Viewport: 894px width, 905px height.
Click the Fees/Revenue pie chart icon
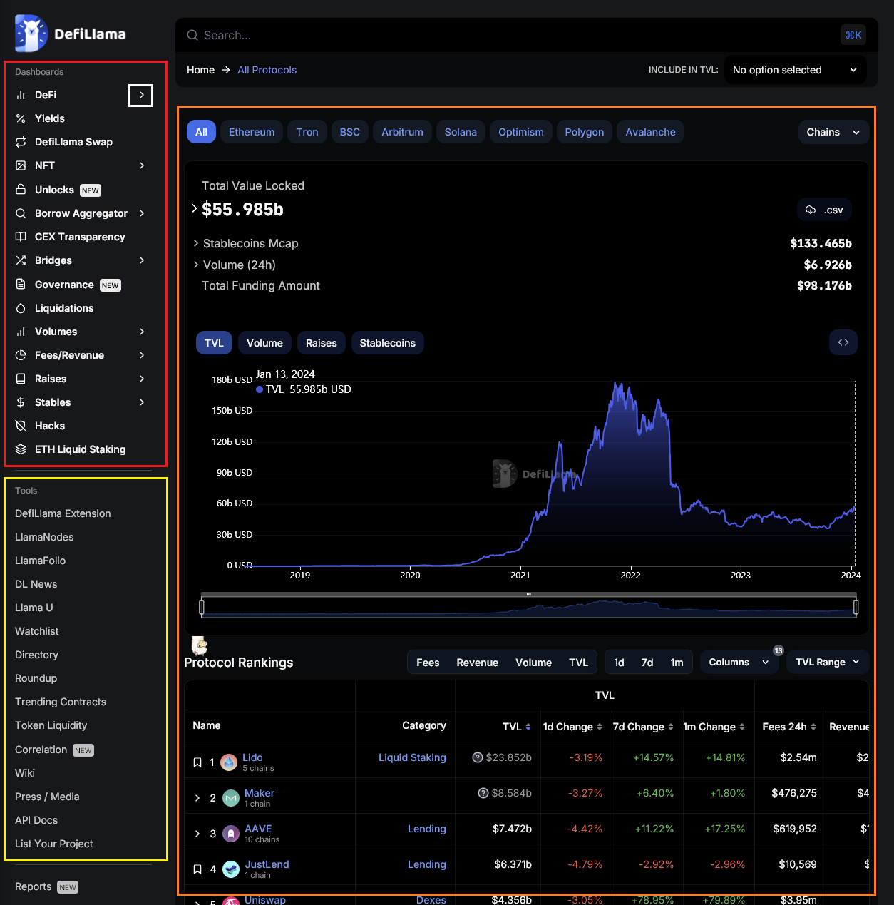[21, 355]
